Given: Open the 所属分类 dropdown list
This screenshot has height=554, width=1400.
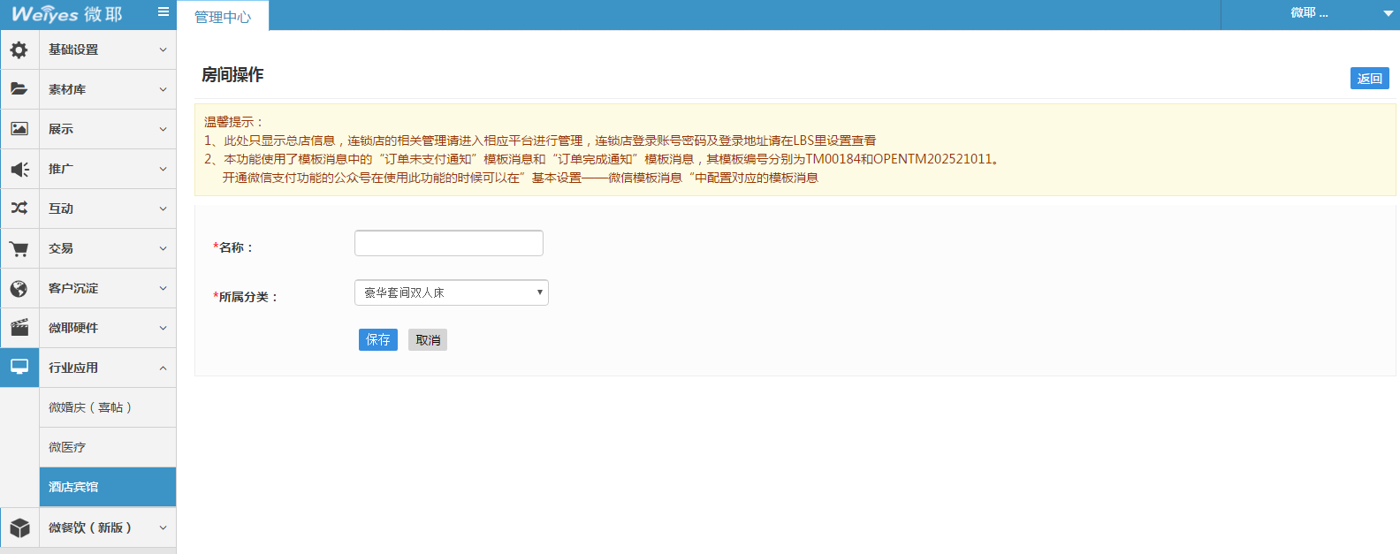Looking at the screenshot, I should pos(451,292).
